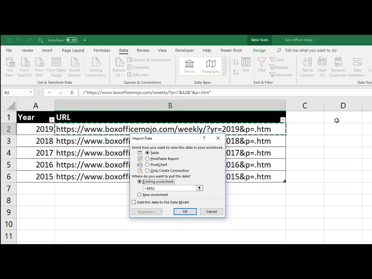The width and height of the screenshot is (372, 279).
Task: Select PivotChart radio option
Action: pos(147,164)
